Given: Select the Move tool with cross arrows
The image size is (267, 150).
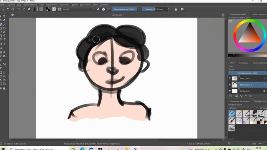Looking at the screenshot, I should click(5, 44).
